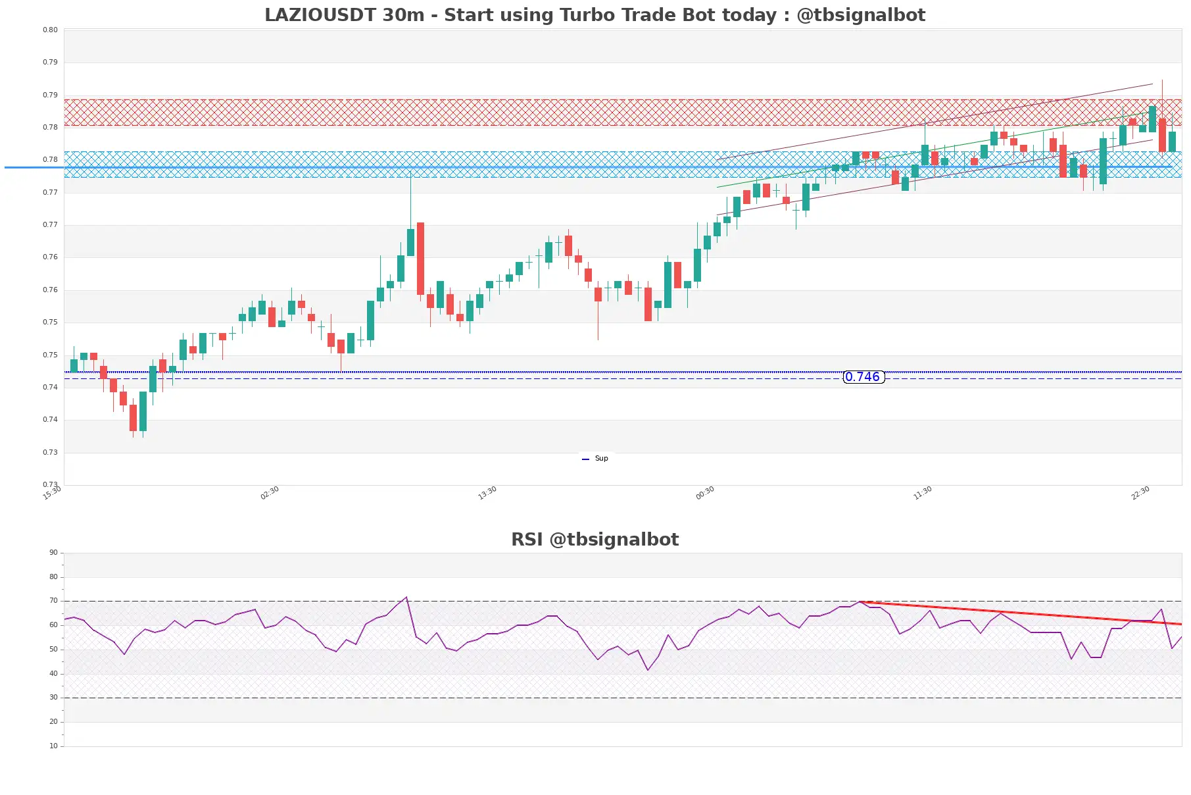
Task: Click the RSI 90 axis label
Action: tap(53, 553)
